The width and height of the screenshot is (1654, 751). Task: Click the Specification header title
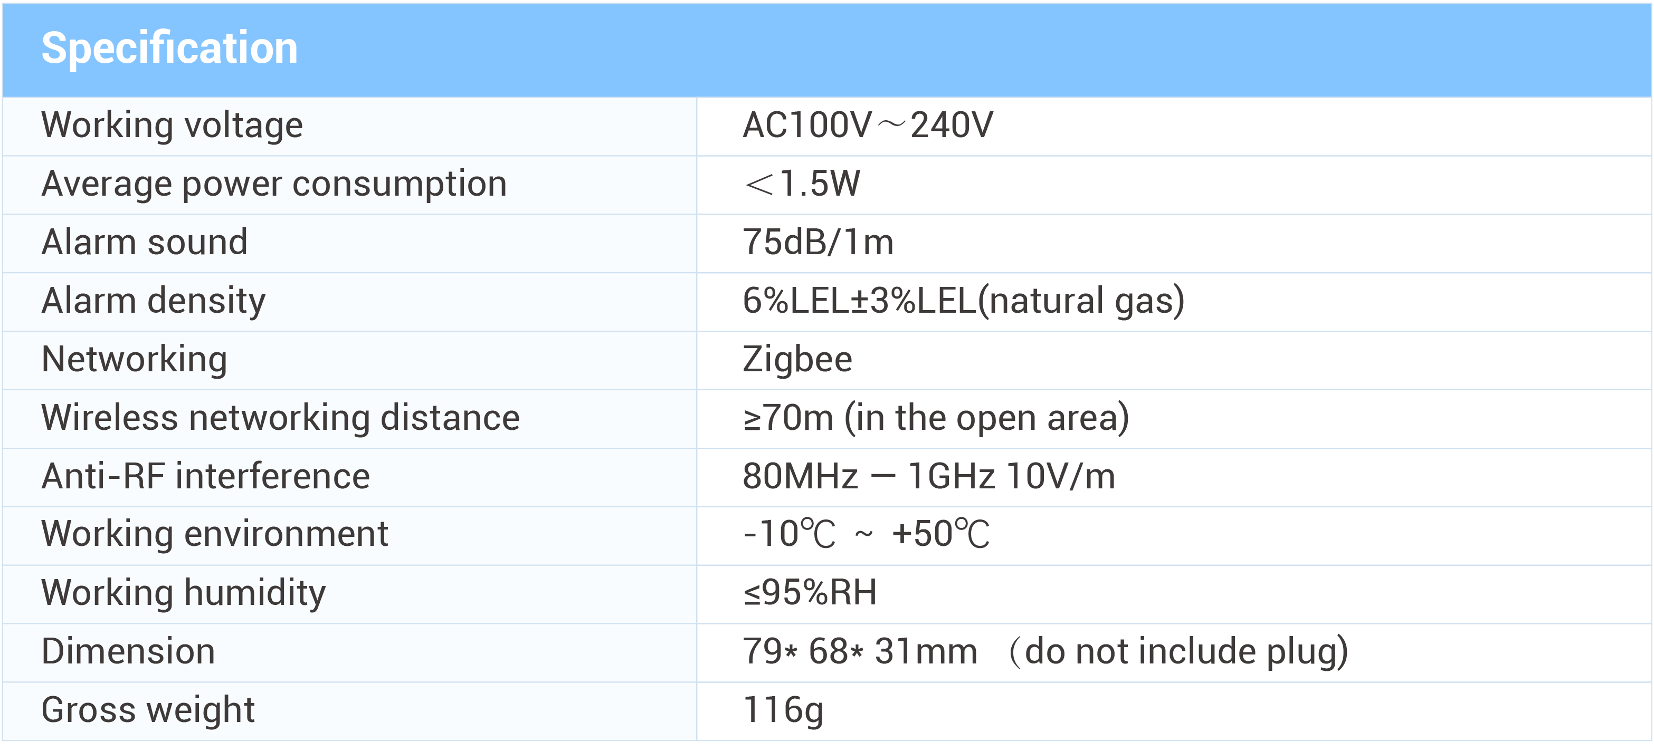pyautogui.click(x=169, y=48)
